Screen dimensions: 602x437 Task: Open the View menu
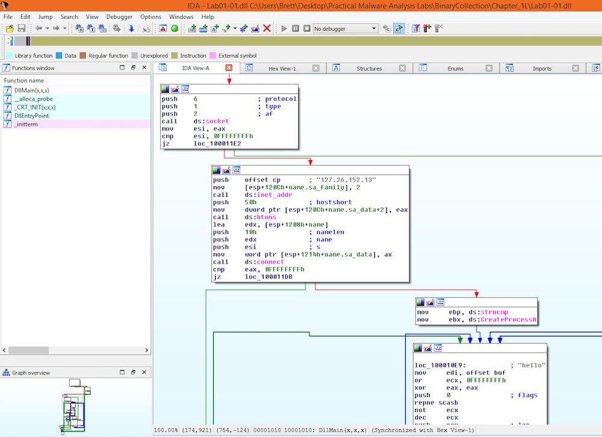[92, 17]
